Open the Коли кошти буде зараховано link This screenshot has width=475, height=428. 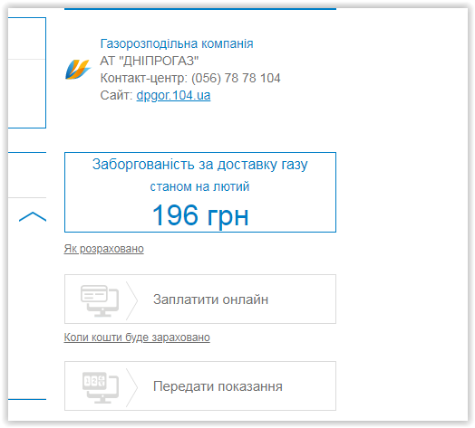pos(137,338)
